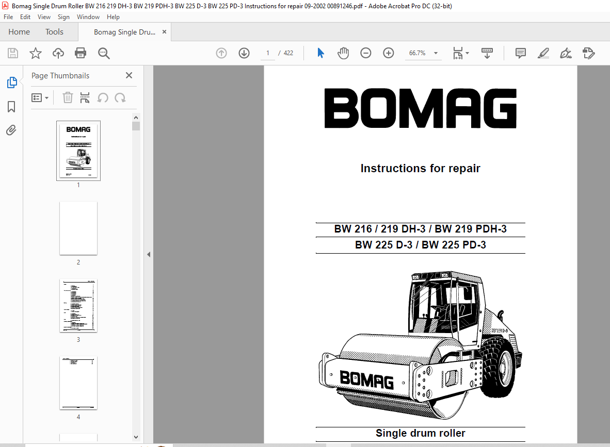
Task: Print the document with the printer icon
Action: 81,53
